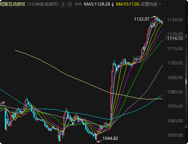
Task: Click the yellow MA10 indicator value
Action: click(128, 4)
